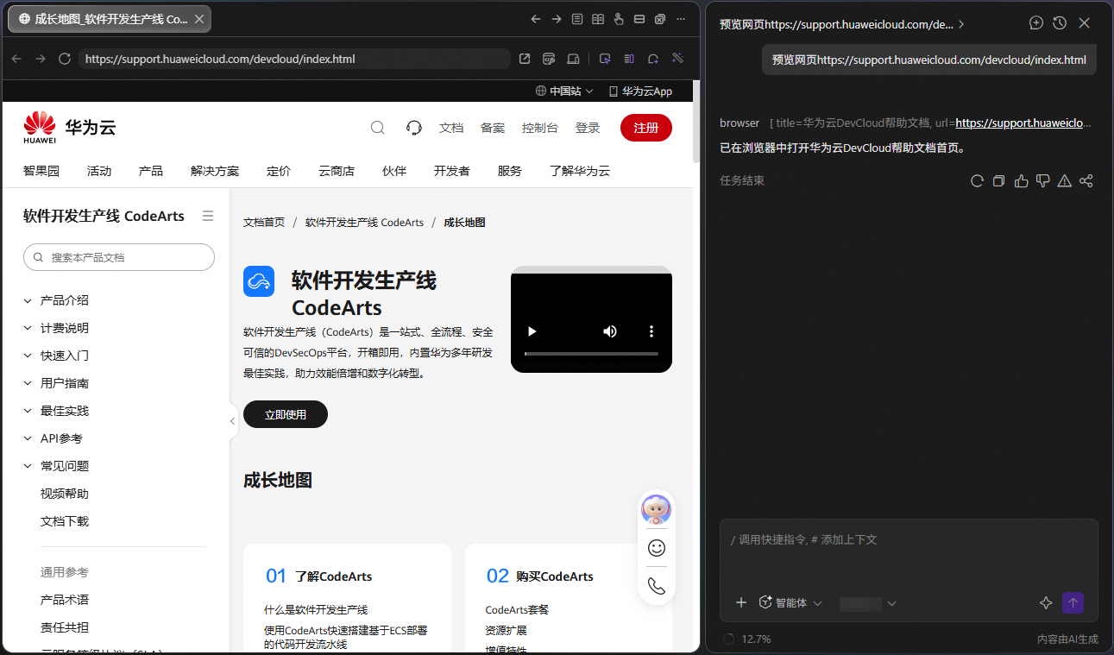The image size is (1114, 655).
Task: Open the robot assistant avatar
Action: pos(657,510)
